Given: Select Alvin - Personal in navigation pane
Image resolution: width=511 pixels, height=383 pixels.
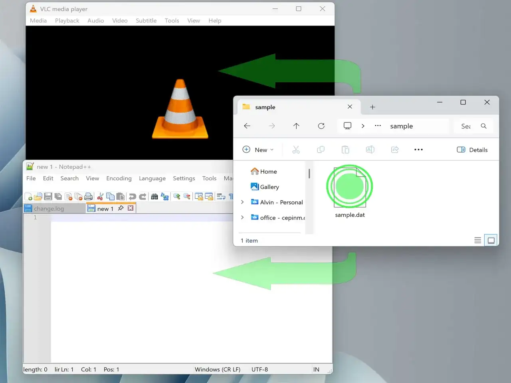Looking at the screenshot, I should (x=277, y=202).
